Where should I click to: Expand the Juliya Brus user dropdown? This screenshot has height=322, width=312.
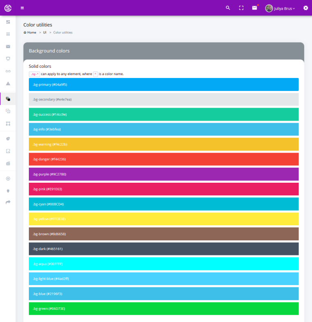280,8
